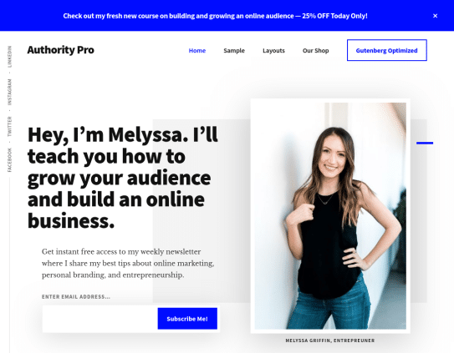Image resolution: width=454 pixels, height=353 pixels.
Task: Dismiss the blue promo banner
Action: [435, 16]
